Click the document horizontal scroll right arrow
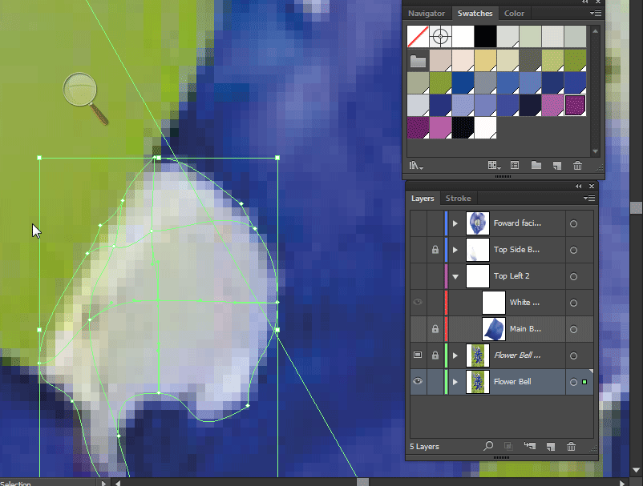643x486 pixels. 621,483
